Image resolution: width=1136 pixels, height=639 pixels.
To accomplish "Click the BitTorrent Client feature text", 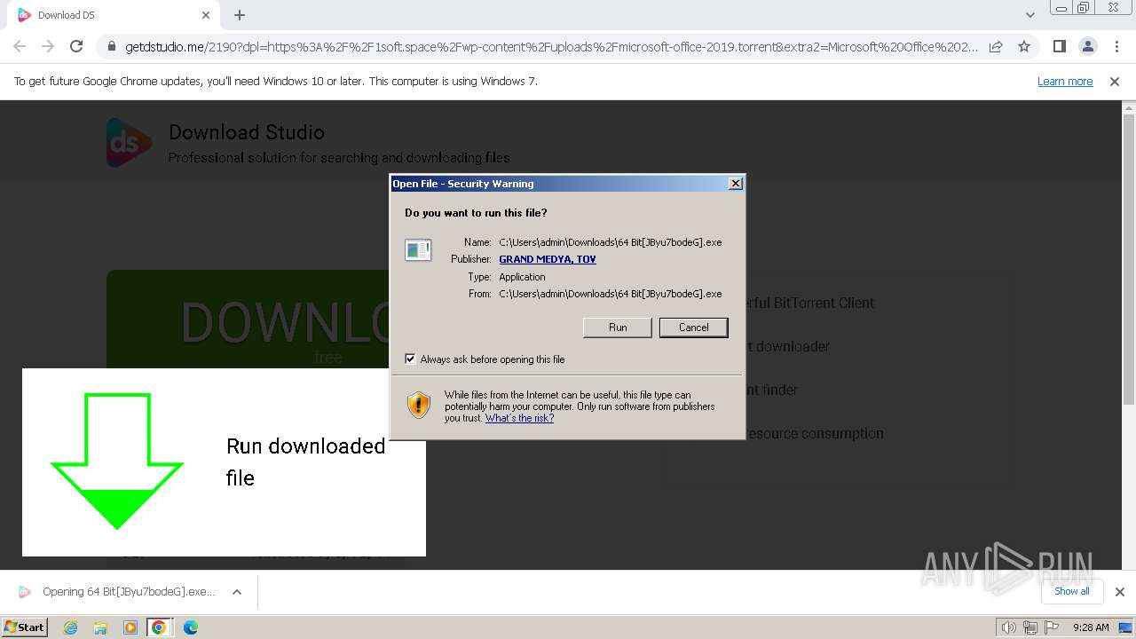I will pos(811,303).
